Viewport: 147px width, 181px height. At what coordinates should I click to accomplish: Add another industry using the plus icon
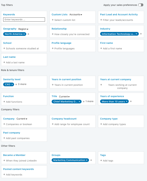[x=141, y=34]
